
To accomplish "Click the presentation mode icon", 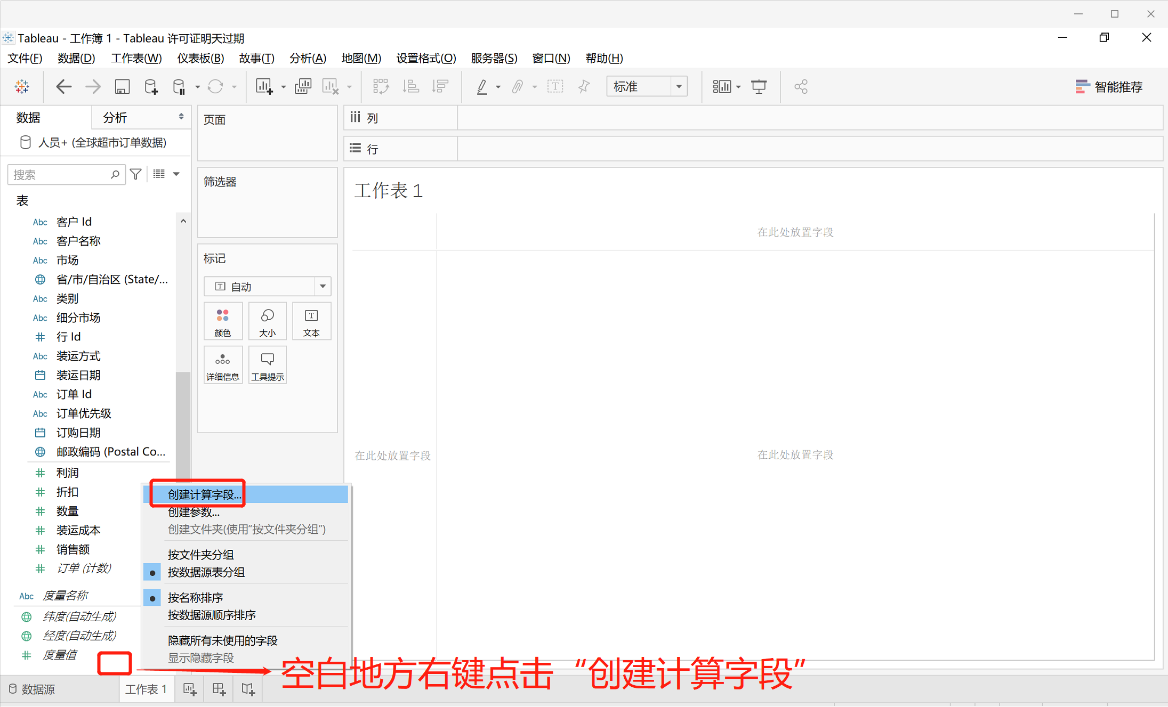I will pos(759,86).
